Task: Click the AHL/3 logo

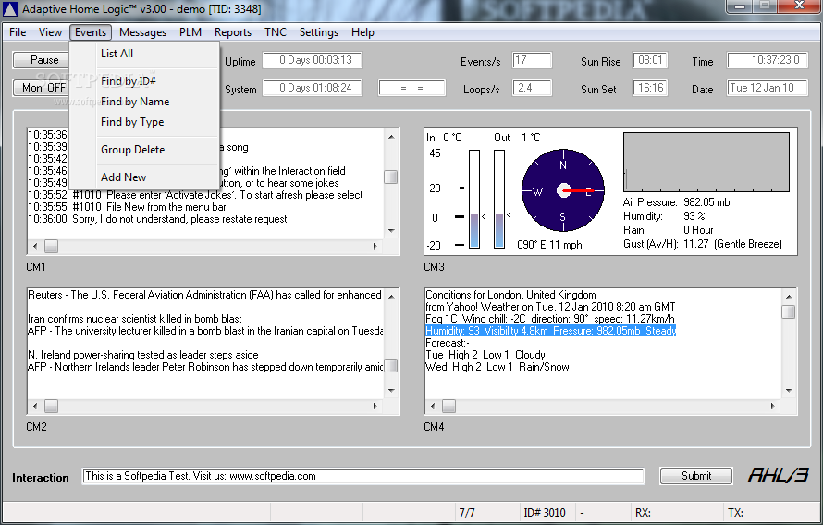Action: coord(778,475)
